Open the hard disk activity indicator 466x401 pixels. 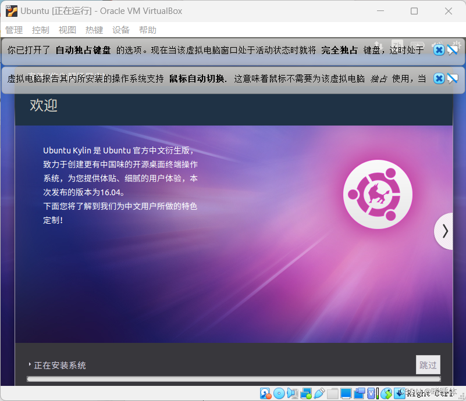[266, 393]
